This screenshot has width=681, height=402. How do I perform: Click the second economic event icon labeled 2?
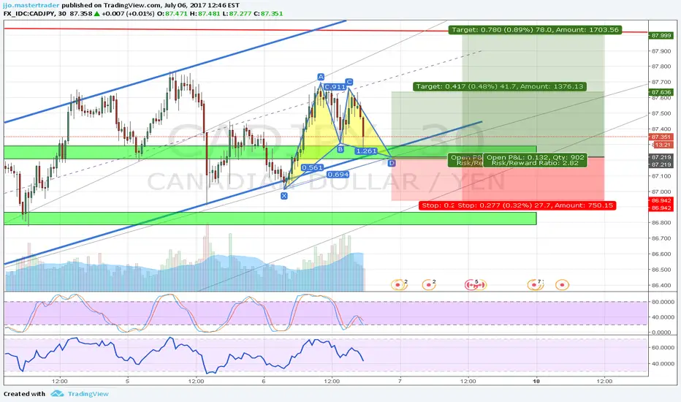click(x=429, y=285)
